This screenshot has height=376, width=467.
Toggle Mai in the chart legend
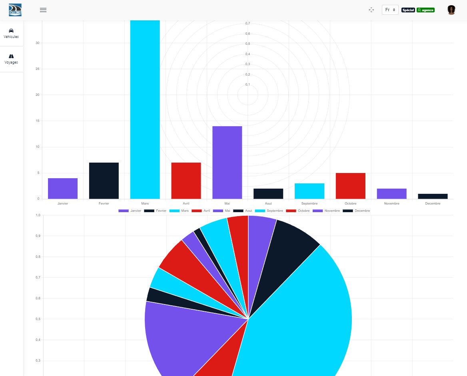coord(222,211)
